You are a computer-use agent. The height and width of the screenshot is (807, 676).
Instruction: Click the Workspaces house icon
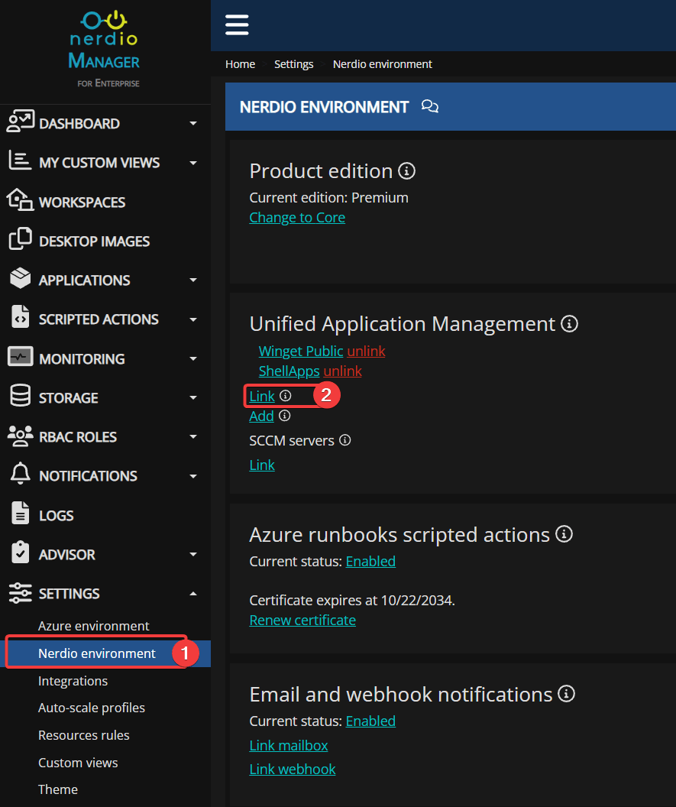point(20,199)
